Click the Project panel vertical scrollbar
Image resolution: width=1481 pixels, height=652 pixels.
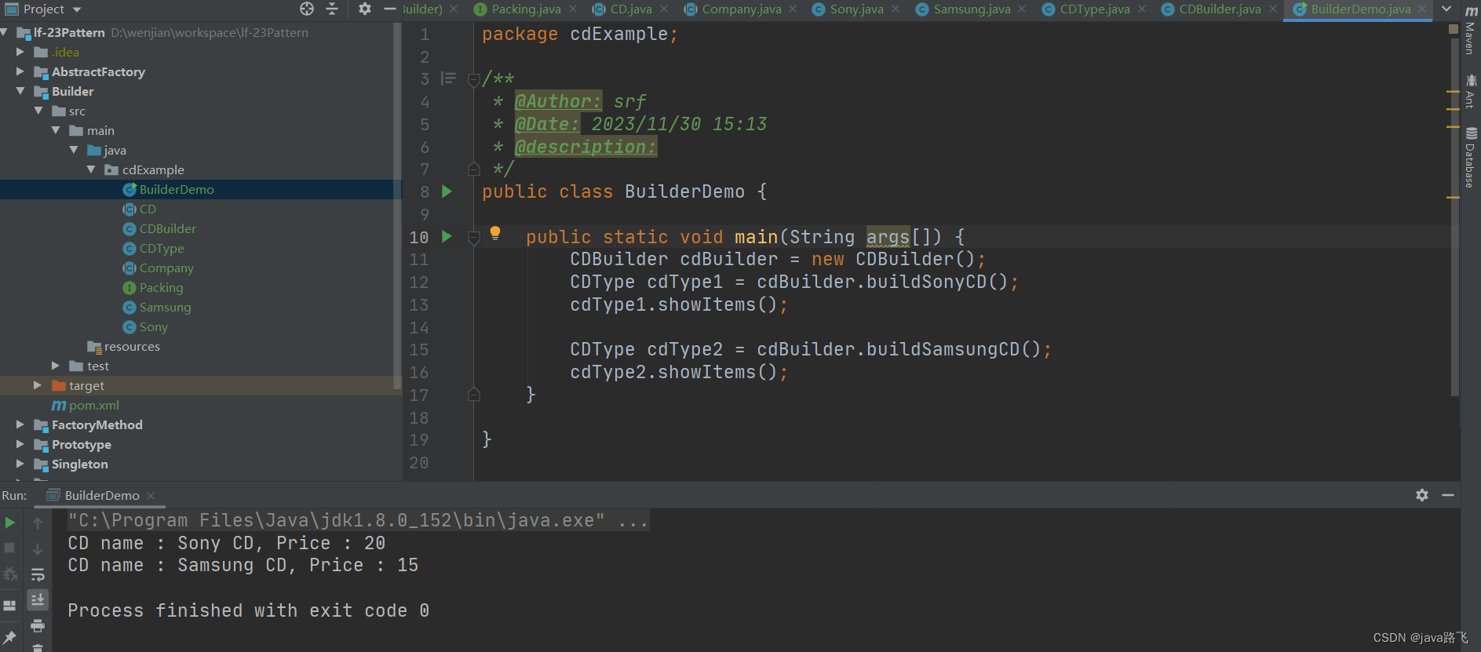(x=397, y=204)
